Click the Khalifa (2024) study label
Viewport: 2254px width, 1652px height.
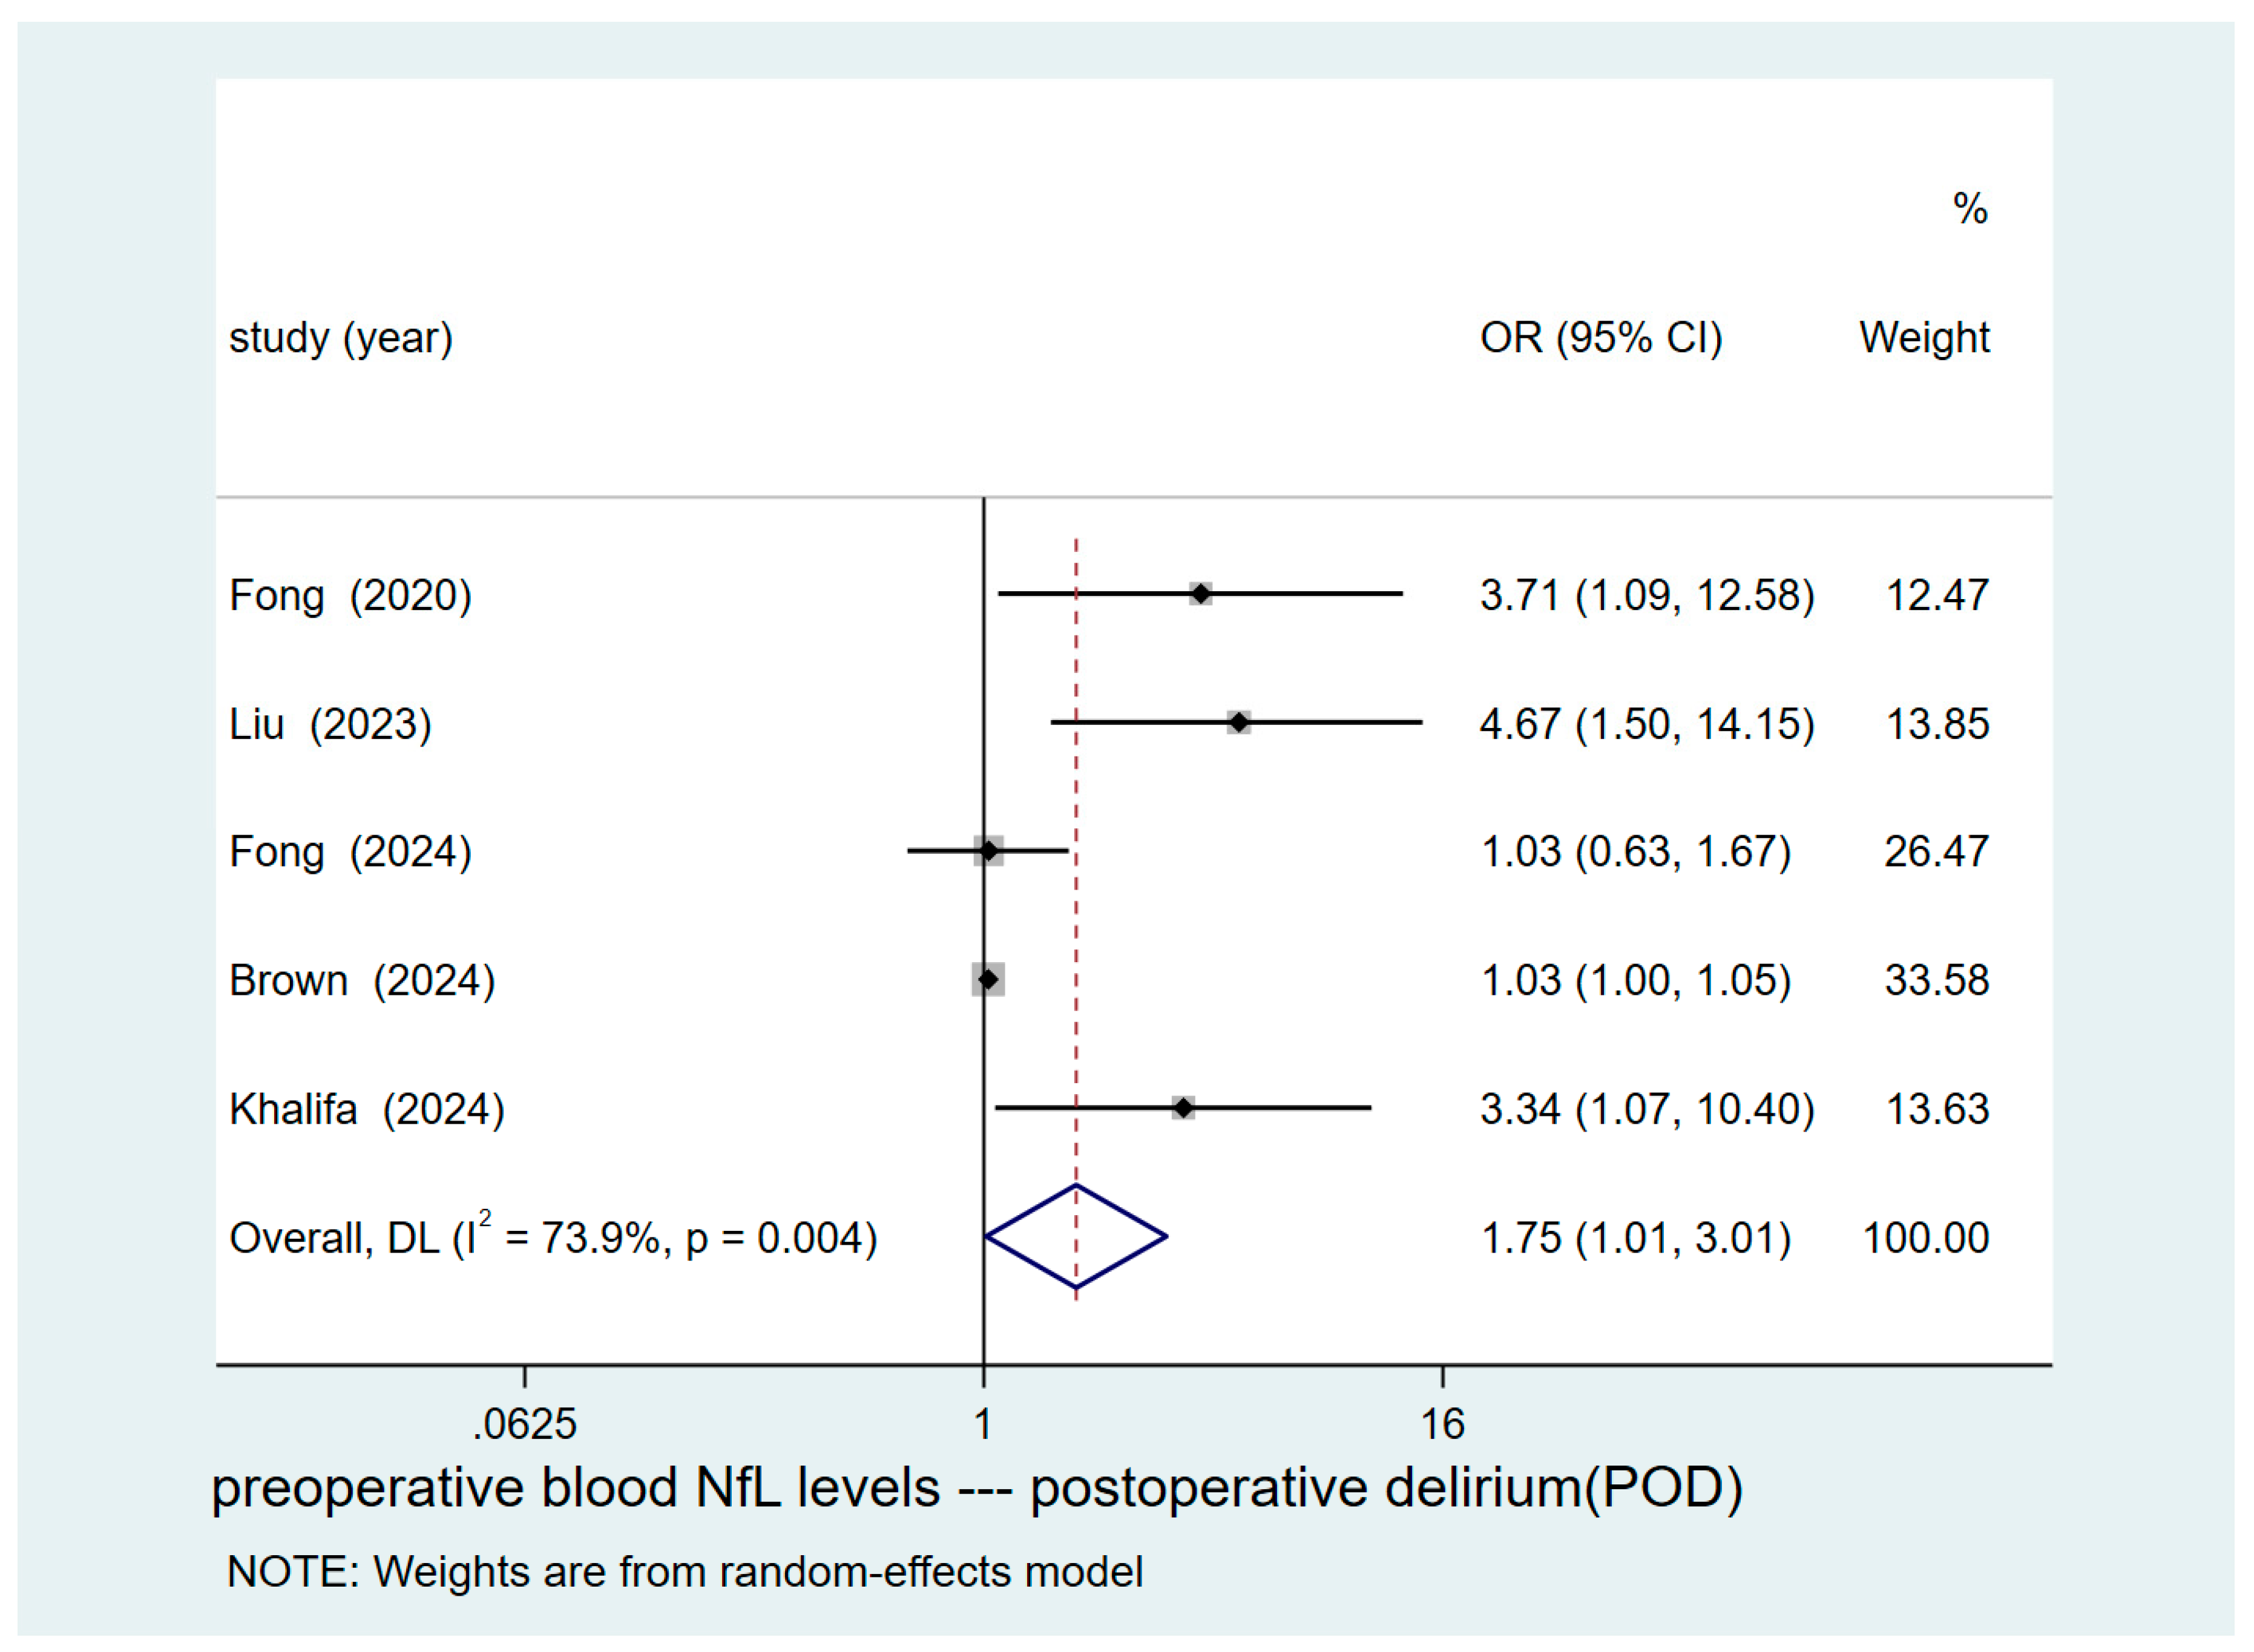[367, 1109]
